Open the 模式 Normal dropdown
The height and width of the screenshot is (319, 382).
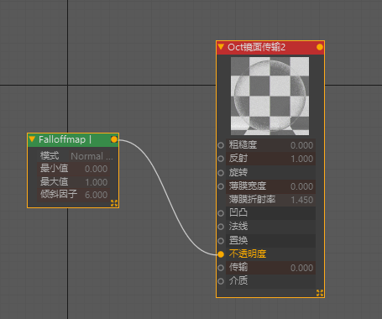92,156
